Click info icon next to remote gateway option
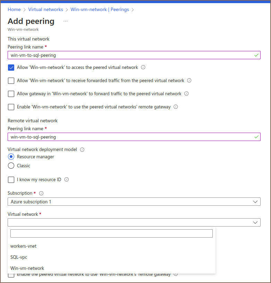Image resolution: width=271 pixels, height=283 pixels. click(176, 107)
